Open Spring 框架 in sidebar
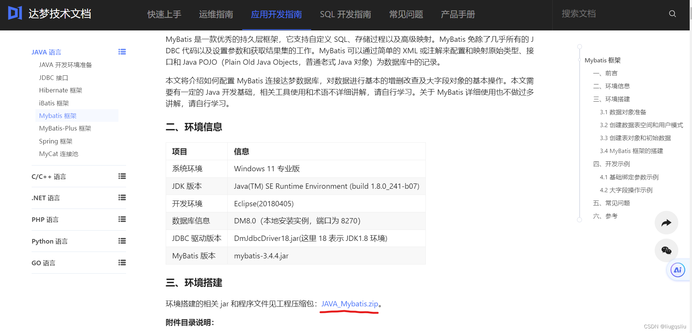Viewport: 692px width, 333px height. coord(56,141)
